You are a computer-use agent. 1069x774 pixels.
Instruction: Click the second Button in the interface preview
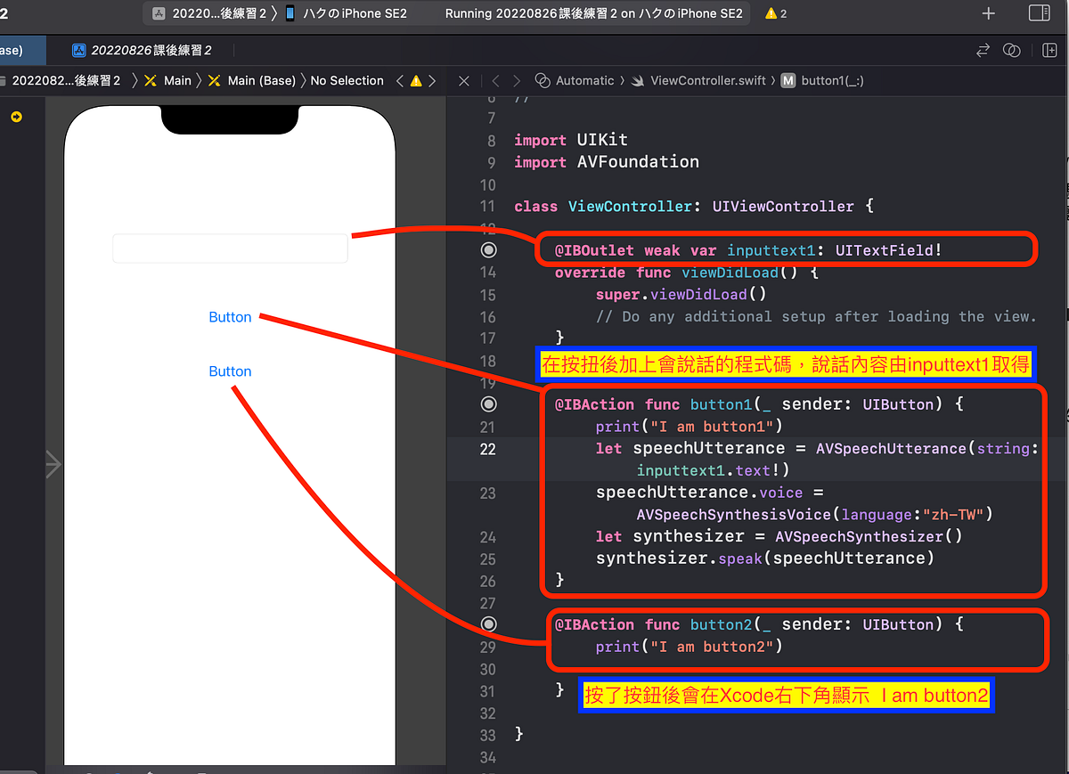pos(230,371)
